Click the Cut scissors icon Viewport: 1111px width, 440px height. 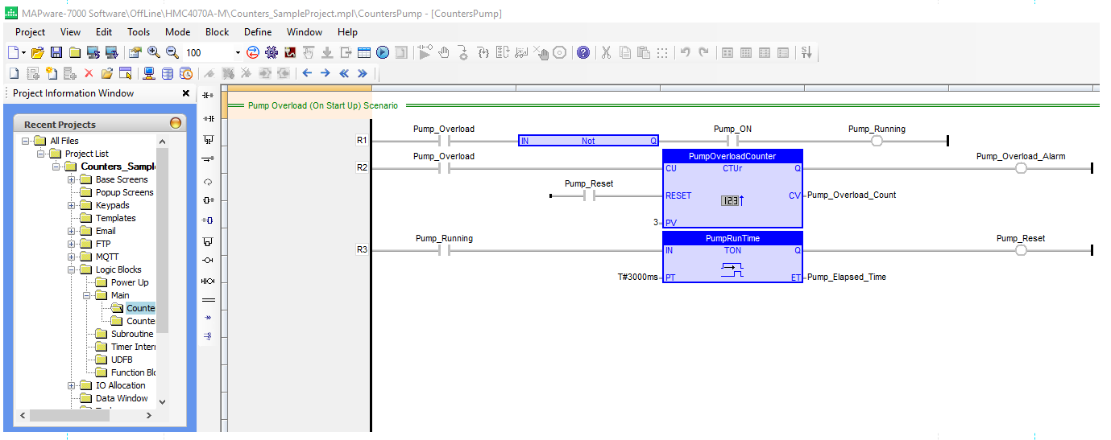(606, 52)
